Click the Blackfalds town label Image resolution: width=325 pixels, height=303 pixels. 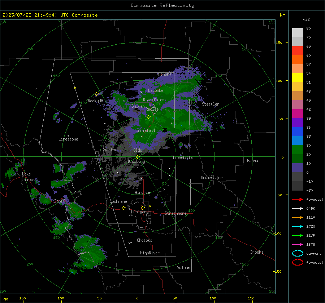[x=153, y=100]
